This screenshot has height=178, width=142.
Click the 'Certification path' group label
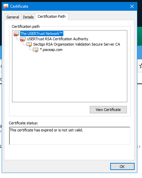(26, 26)
